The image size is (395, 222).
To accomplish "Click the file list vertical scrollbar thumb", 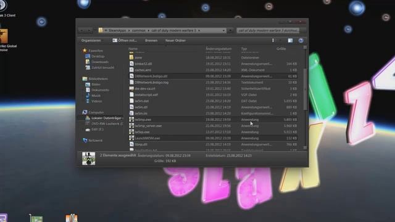I will click(305, 89).
